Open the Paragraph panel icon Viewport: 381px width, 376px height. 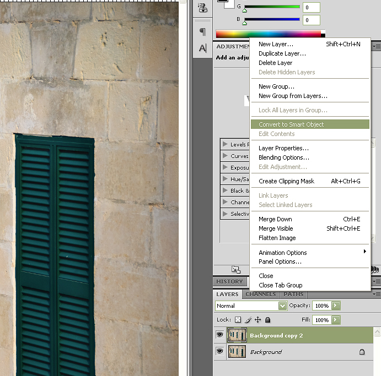point(202,32)
